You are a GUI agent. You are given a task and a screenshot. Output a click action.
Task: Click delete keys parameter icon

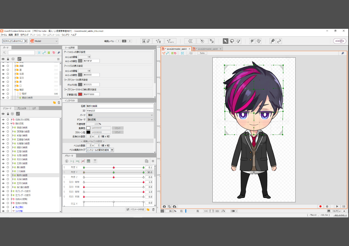tap(83, 161)
